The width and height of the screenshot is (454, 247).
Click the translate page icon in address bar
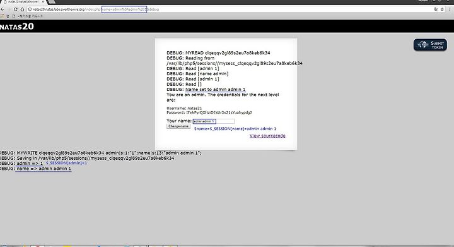click(436, 9)
